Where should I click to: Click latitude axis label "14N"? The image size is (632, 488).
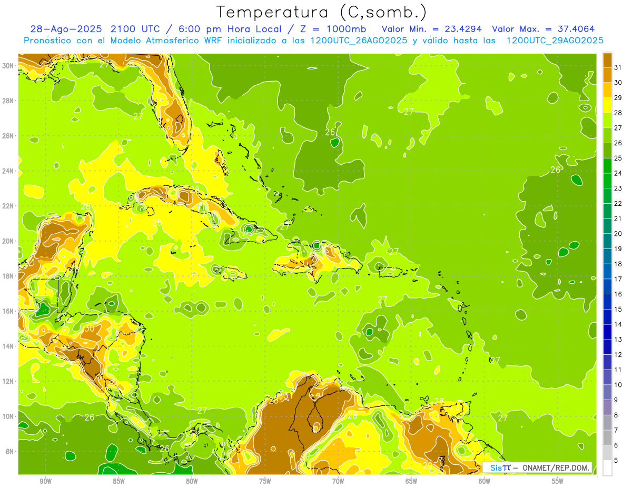coord(8,346)
